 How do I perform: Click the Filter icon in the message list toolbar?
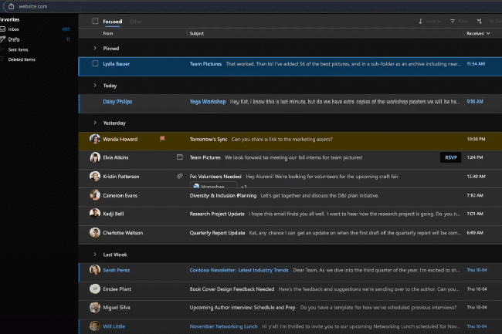453,22
